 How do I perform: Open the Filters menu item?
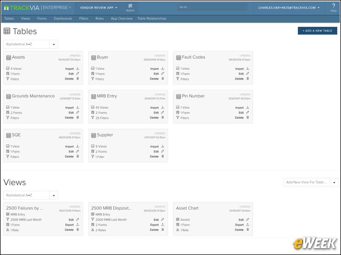(x=84, y=19)
